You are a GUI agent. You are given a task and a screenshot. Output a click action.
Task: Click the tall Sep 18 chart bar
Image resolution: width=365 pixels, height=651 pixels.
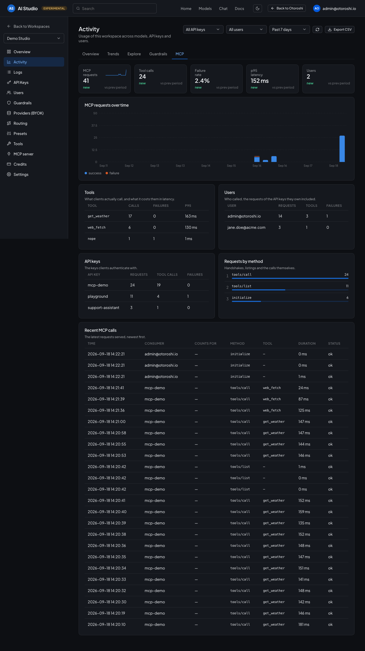342,149
